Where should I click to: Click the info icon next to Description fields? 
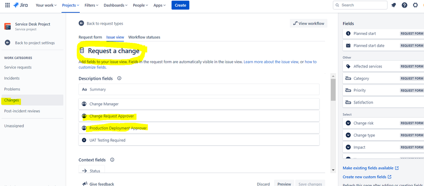coord(119,78)
